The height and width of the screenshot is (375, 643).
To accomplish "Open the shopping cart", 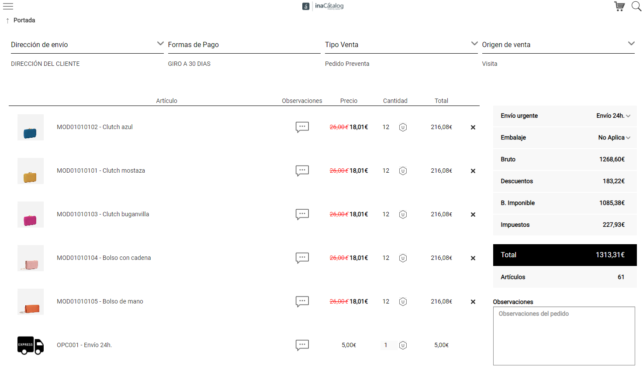I will (619, 7).
